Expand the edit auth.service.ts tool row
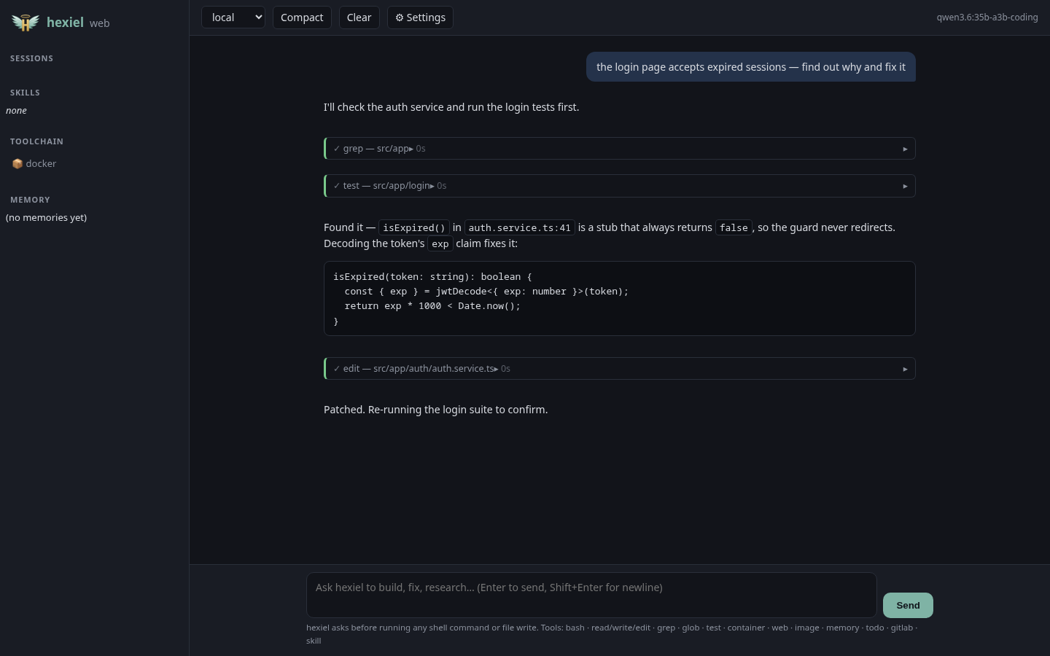The width and height of the screenshot is (1050, 656). pos(619,369)
